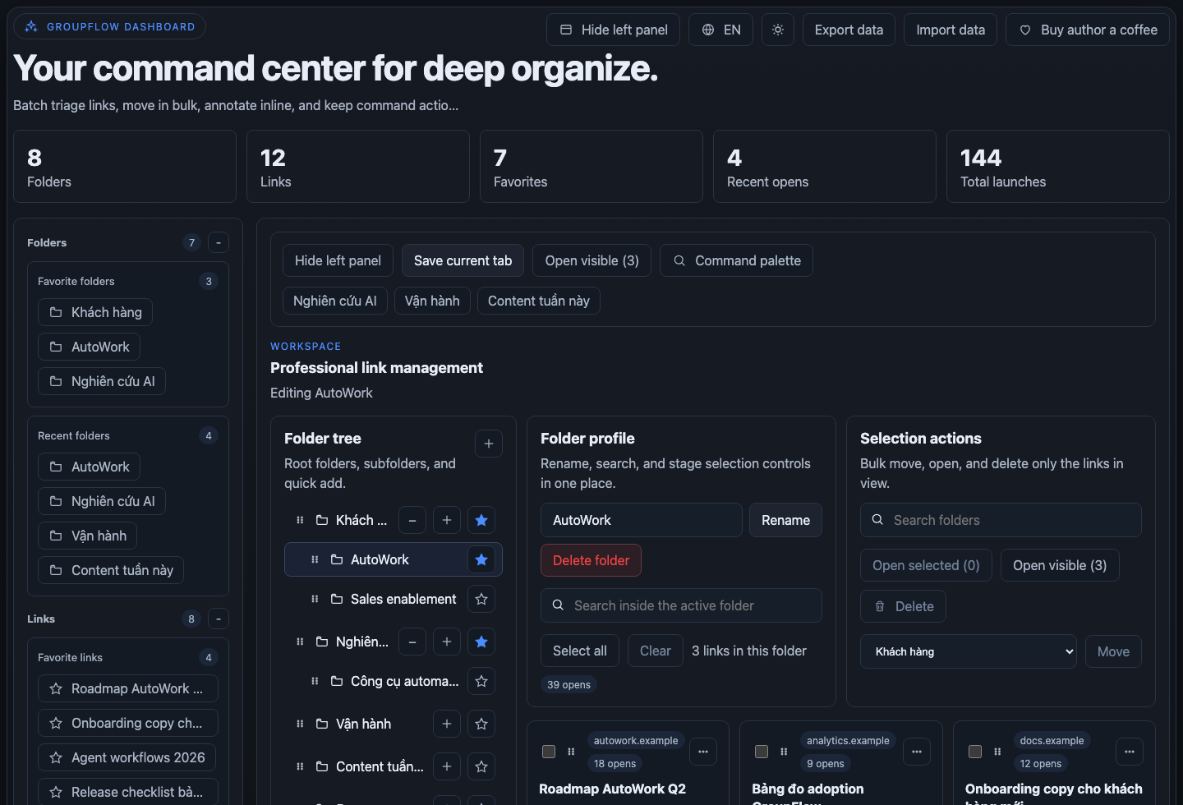Open the Khách hàng move-target dropdown
The width and height of the screenshot is (1183, 805).
[969, 651]
